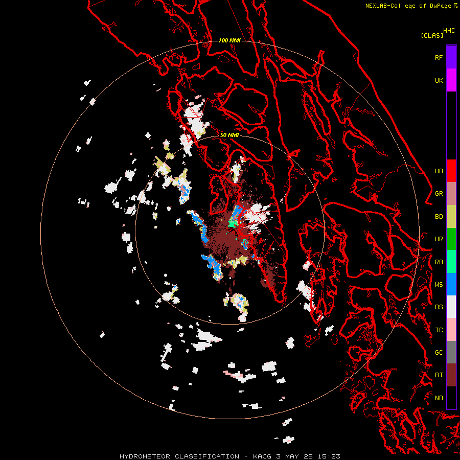Click the KACG station identifier
The height and width of the screenshot is (460, 460).
pos(262,456)
